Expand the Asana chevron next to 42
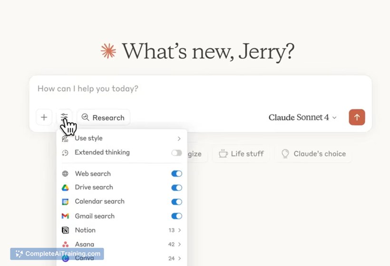This screenshot has height=266, width=390. click(x=180, y=245)
